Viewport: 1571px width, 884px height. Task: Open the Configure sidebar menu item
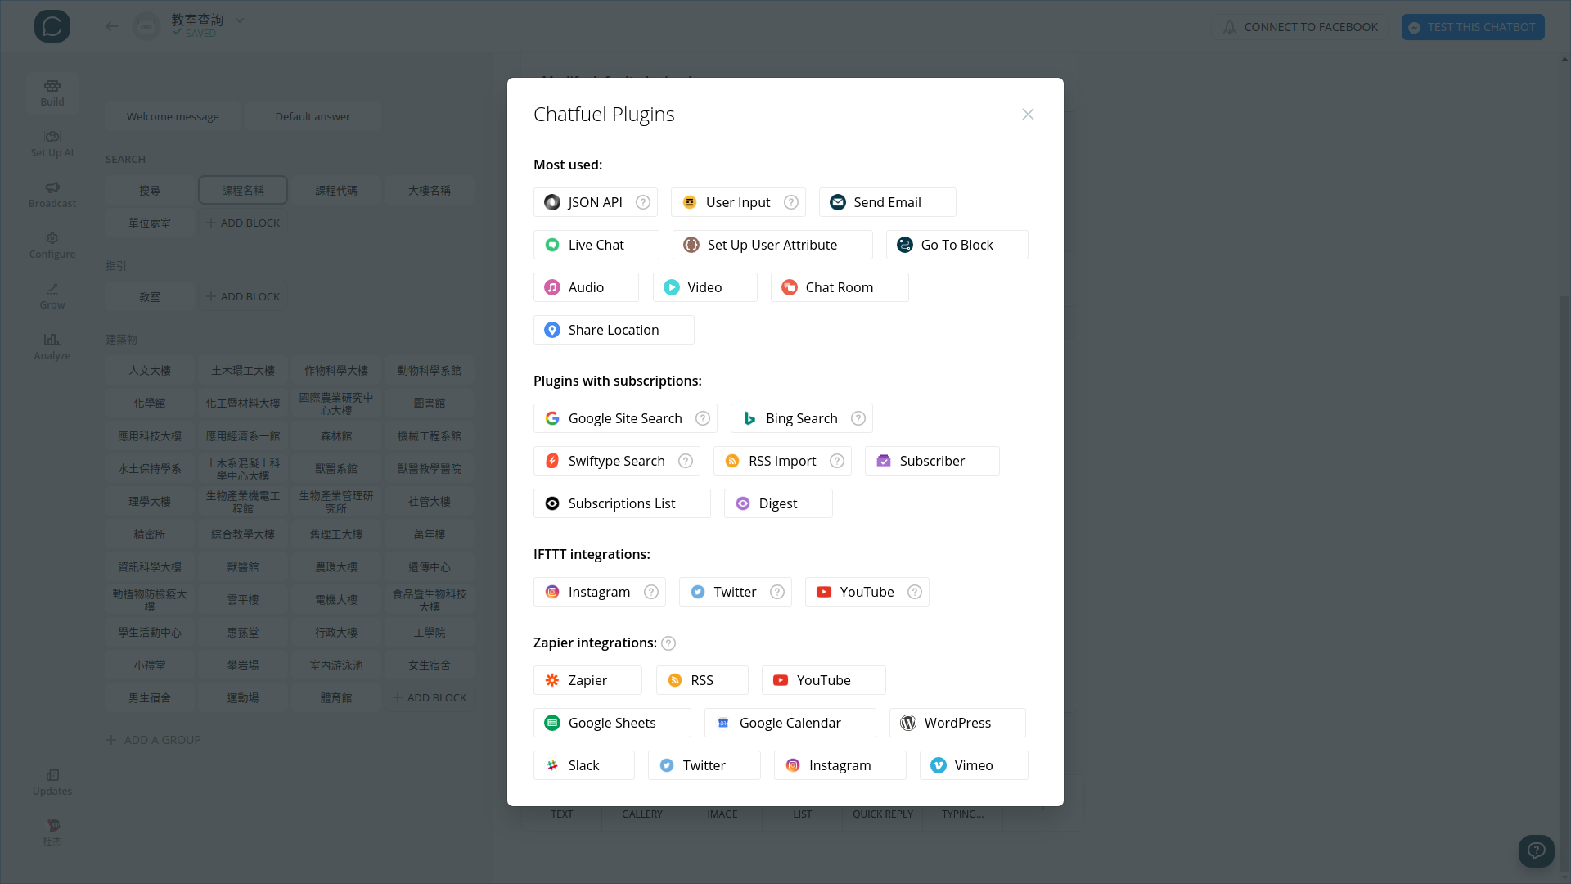click(x=52, y=245)
